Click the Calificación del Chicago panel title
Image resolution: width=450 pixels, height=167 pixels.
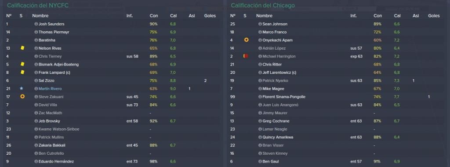pyautogui.click(x=263, y=5)
